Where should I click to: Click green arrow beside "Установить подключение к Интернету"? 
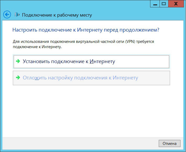click(x=18, y=61)
